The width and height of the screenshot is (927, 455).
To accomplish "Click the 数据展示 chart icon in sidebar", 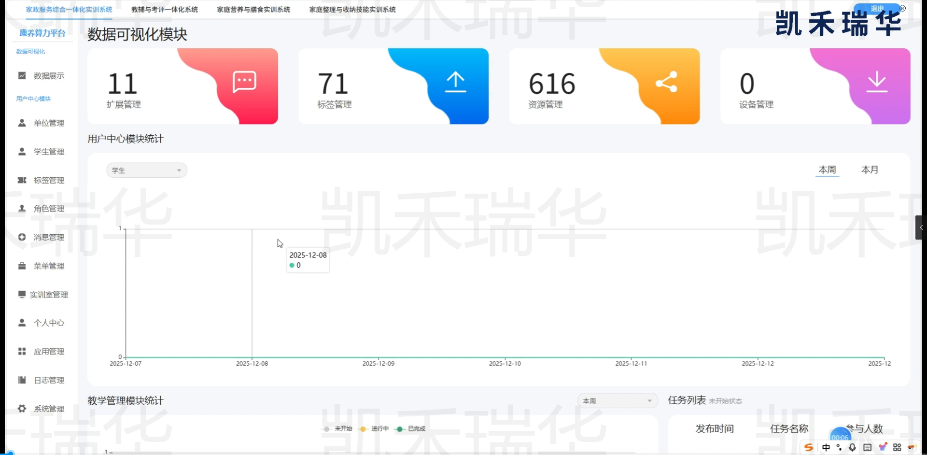I will (22, 75).
